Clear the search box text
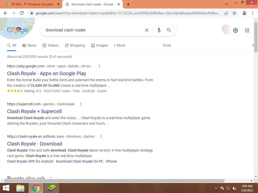The width and height of the screenshot is (258, 193). [x=146, y=30]
